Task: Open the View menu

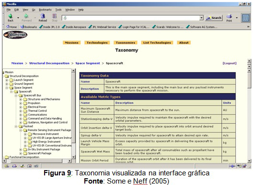Action: pos(25,10)
